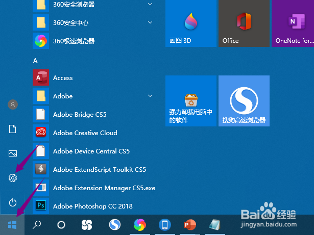Expand the Adobe folder chevron

tap(150, 96)
